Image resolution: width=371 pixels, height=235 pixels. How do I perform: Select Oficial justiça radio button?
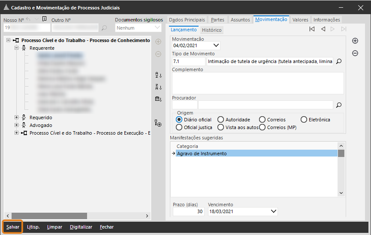tap(179, 127)
